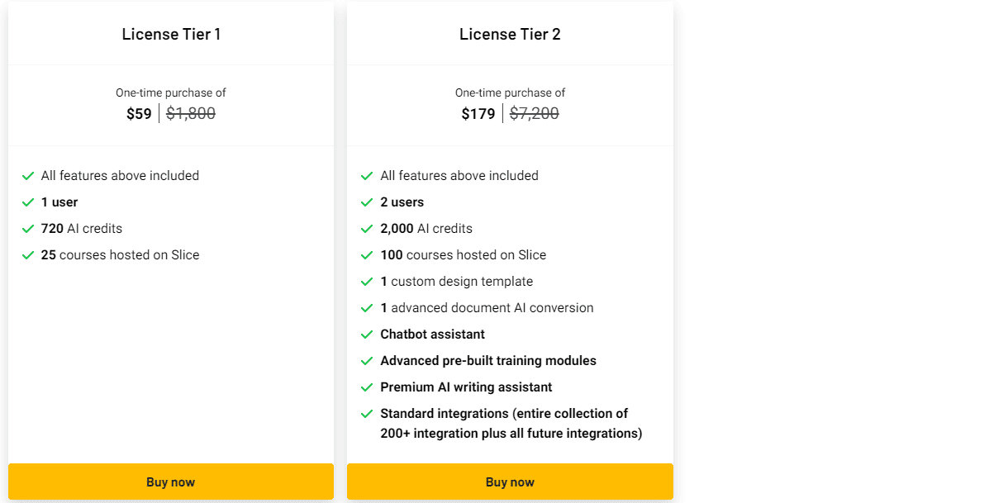Select the "License Tier 2" heading
Screen dimensions: 989x503
click(x=510, y=34)
